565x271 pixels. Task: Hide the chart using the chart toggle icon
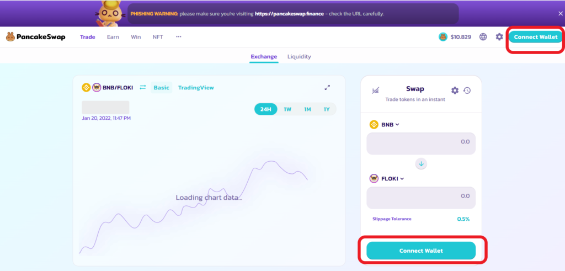[x=375, y=91]
